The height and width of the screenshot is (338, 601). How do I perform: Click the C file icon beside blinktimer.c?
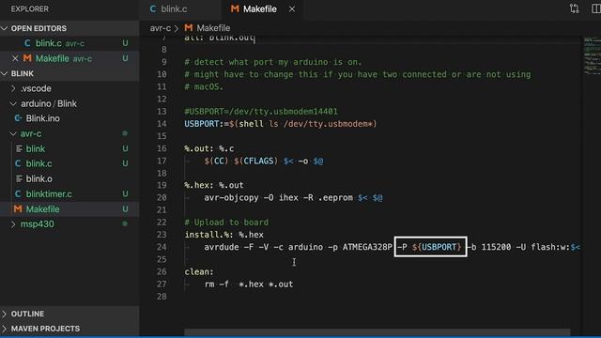click(x=18, y=194)
